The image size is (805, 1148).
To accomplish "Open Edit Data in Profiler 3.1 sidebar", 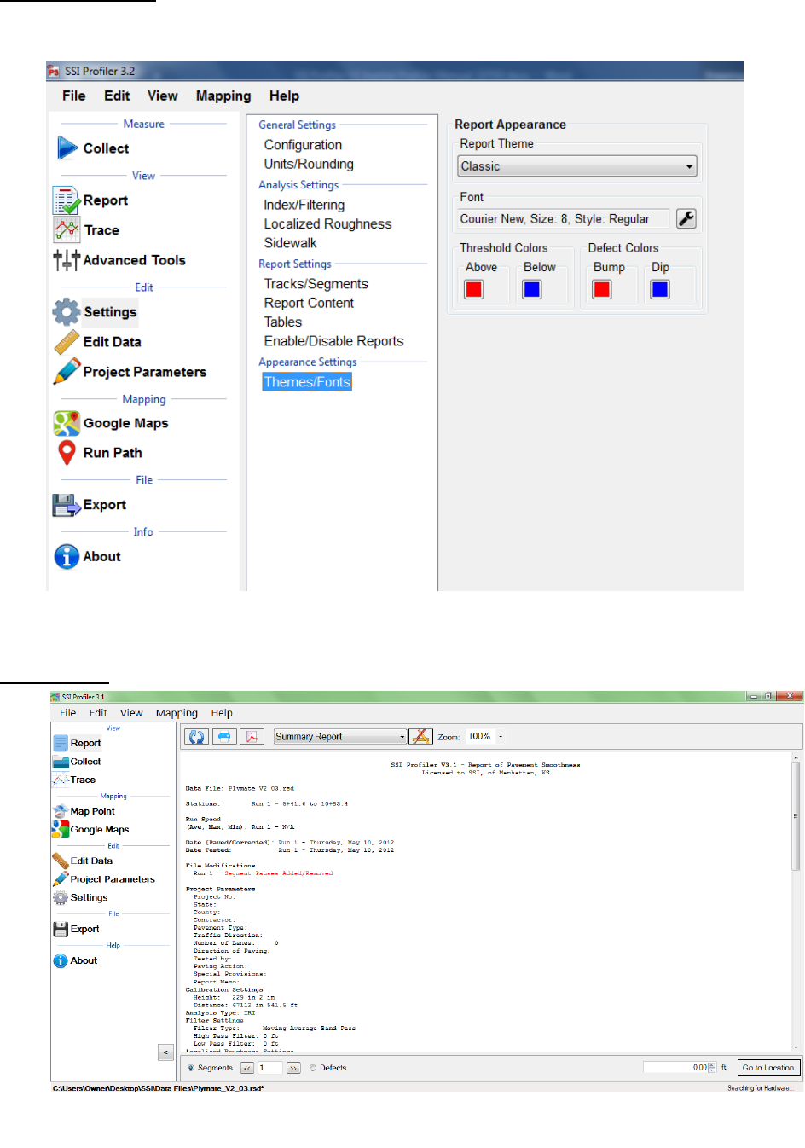I will tap(83, 861).
